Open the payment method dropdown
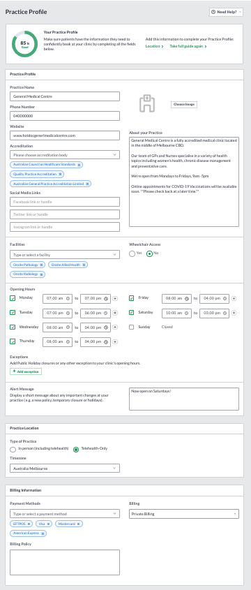Screen dimensions: 251x590 [65, 514]
